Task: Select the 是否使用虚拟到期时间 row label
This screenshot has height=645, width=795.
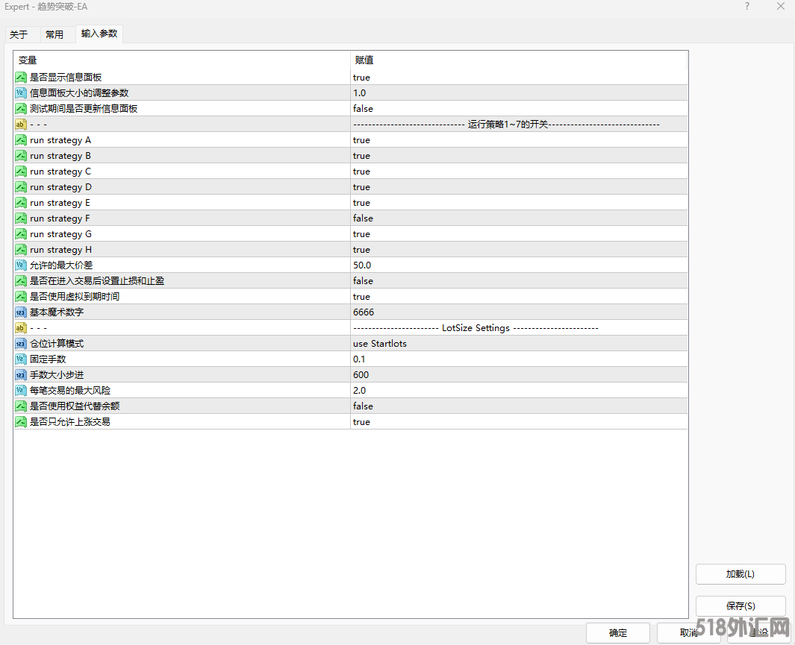Action: (75, 297)
